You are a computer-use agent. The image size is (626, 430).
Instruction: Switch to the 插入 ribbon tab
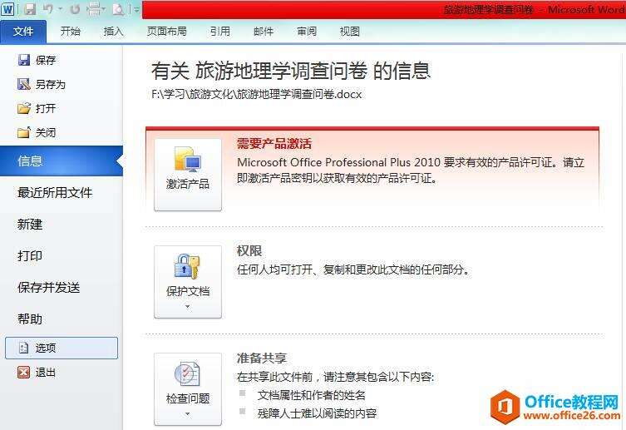(x=113, y=32)
